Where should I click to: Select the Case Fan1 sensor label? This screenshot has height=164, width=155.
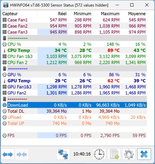point(17,20)
